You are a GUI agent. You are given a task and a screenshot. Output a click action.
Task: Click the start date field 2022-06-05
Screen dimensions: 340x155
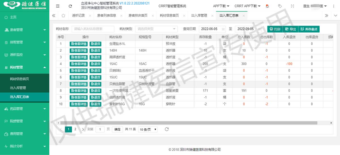[x=212, y=29]
